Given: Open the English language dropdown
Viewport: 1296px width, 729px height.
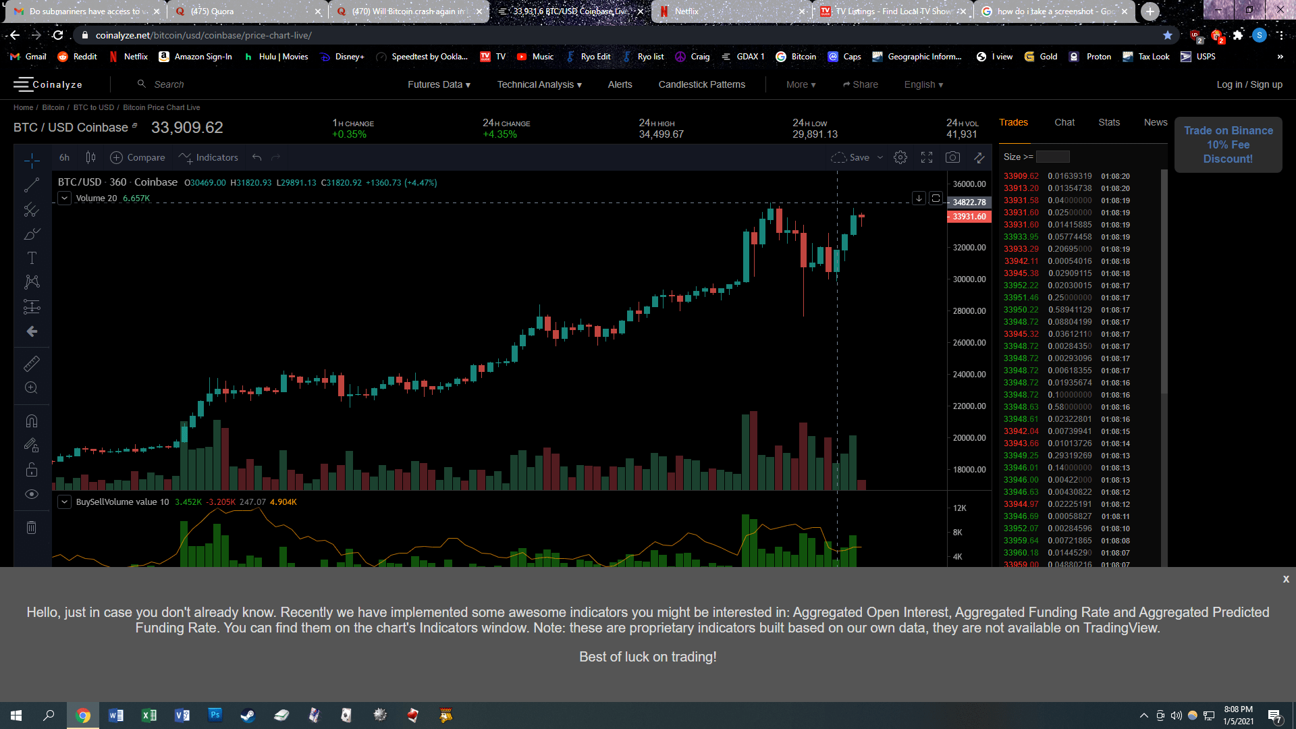Looking at the screenshot, I should tap(923, 84).
